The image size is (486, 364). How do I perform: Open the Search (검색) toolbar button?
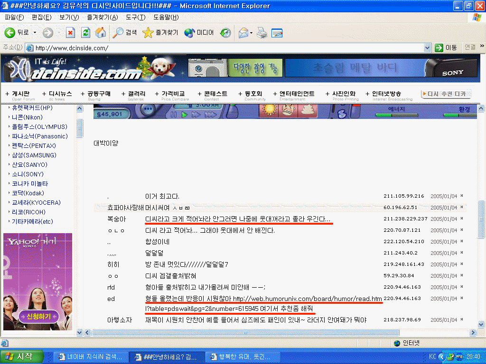point(125,33)
